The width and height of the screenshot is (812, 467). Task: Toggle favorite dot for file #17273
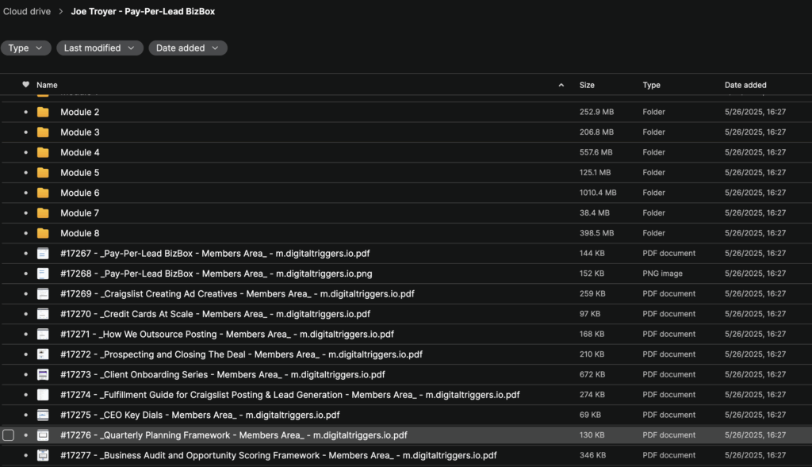[26, 374]
